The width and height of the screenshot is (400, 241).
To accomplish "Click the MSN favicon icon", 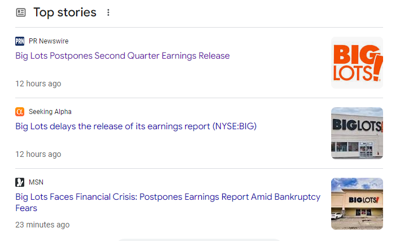I will click(x=20, y=182).
